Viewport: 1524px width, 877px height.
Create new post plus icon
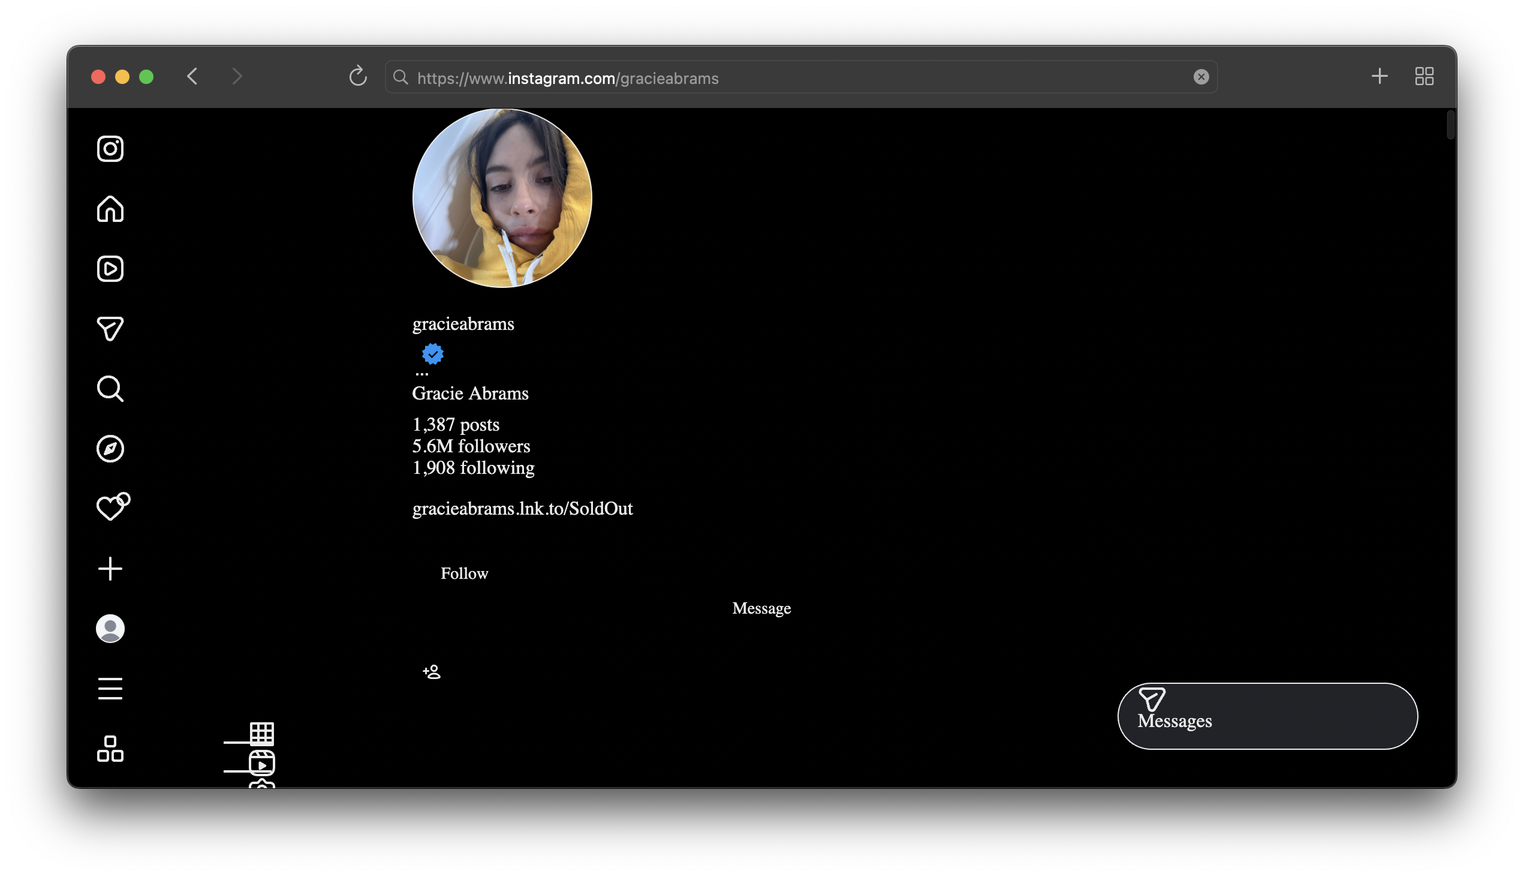click(x=110, y=569)
